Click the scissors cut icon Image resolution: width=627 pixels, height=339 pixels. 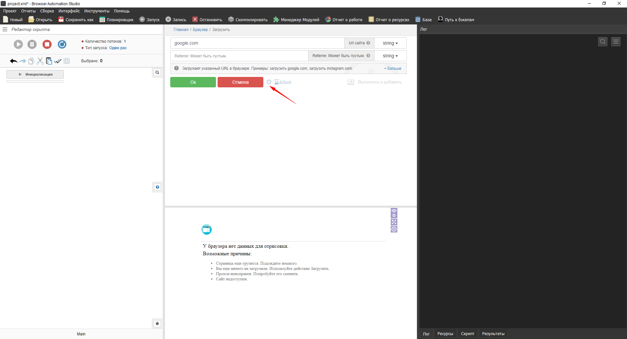coord(40,61)
